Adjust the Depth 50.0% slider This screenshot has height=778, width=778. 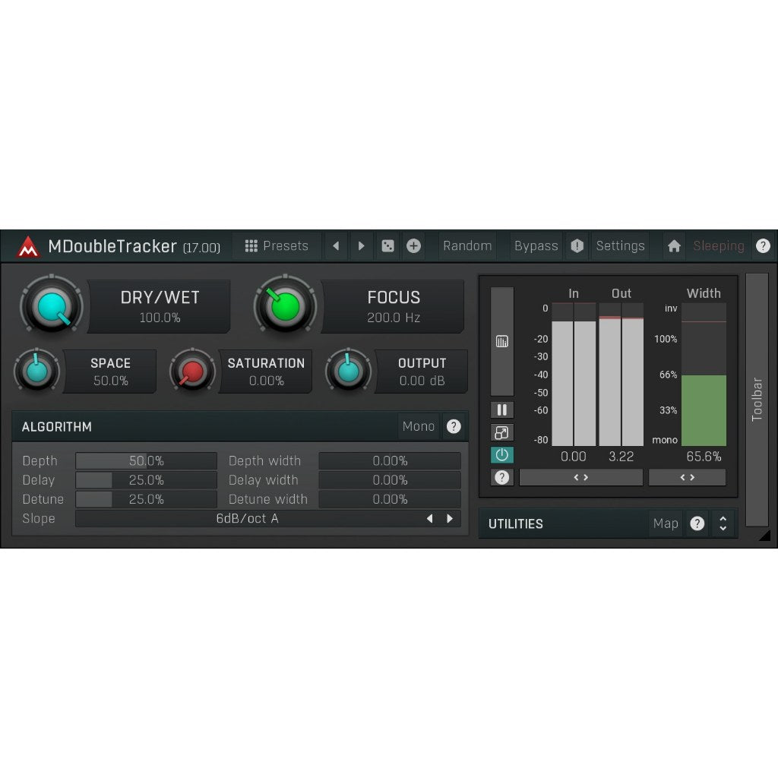146,460
